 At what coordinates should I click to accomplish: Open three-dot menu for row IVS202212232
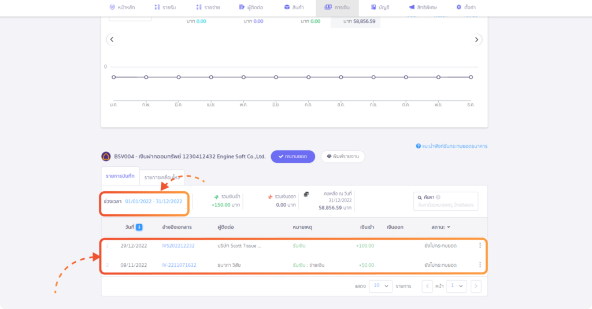click(x=480, y=245)
